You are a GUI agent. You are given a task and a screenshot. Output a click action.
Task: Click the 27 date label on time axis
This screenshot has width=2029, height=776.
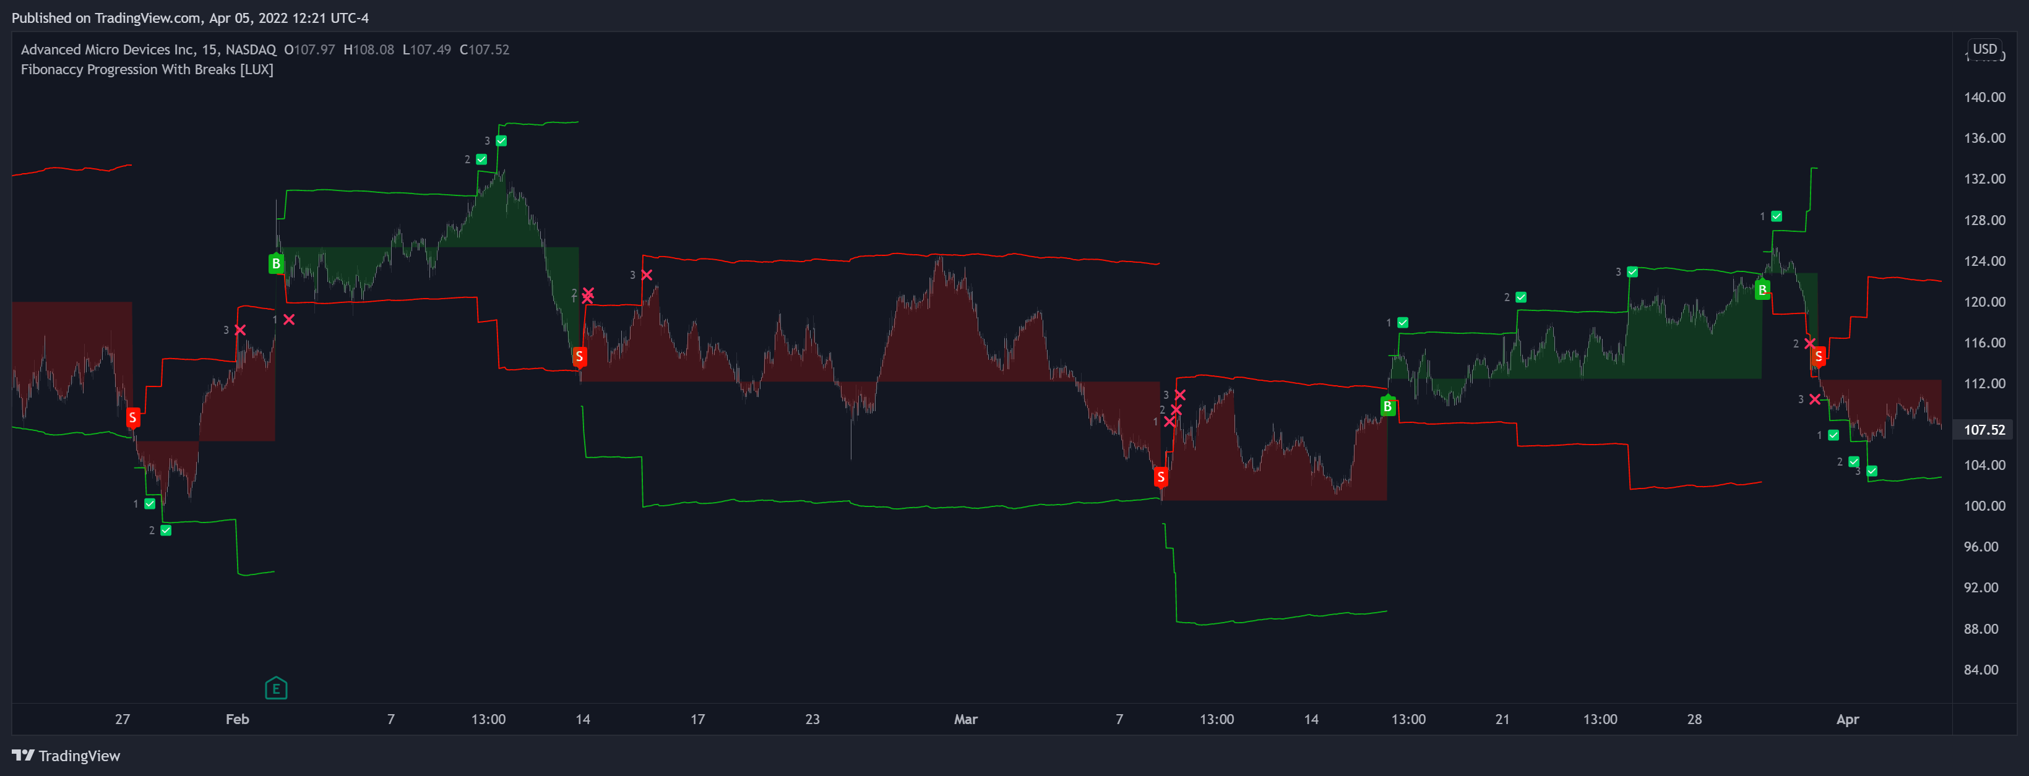click(122, 719)
